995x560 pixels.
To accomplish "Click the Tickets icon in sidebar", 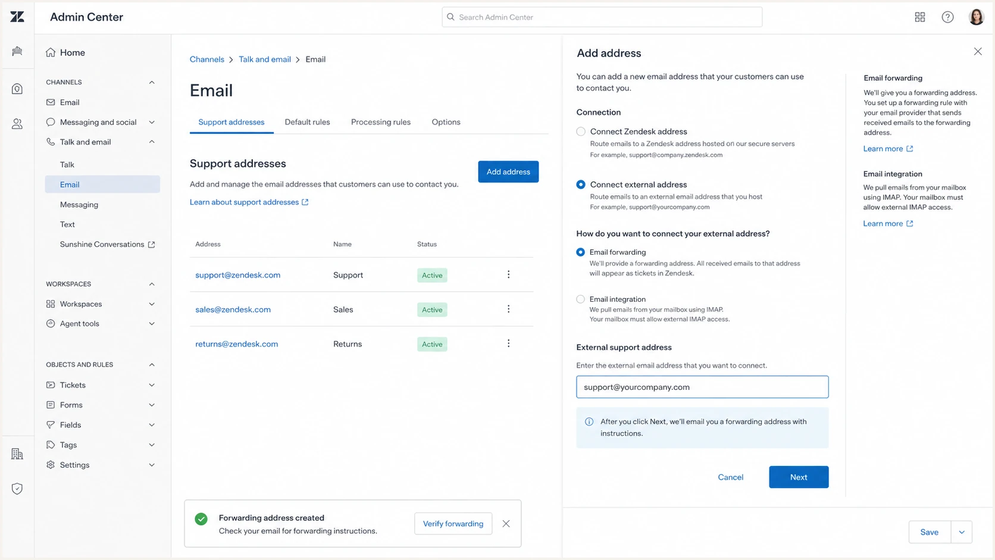I will [51, 385].
